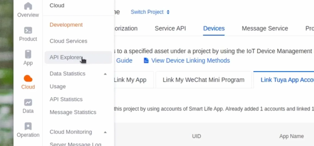
Task: Open the App phone icon
Action: coord(28,54)
